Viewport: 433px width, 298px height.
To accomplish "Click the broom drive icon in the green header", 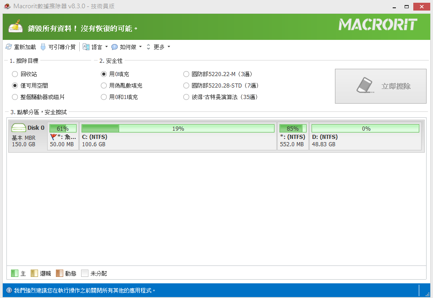I will (x=16, y=27).
